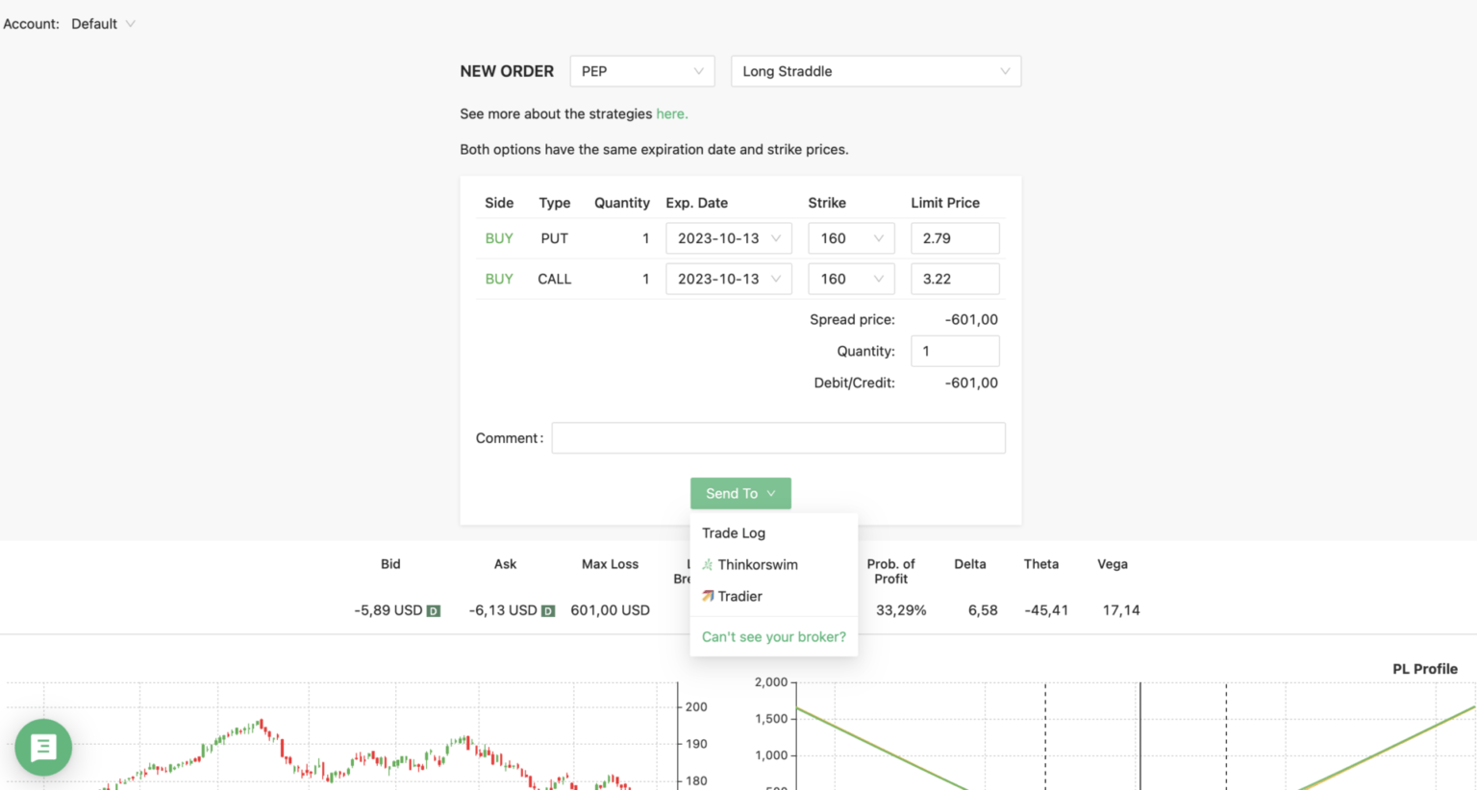Click the delayed-data badge beside Bid value
The image size is (1477, 790).
coord(434,610)
